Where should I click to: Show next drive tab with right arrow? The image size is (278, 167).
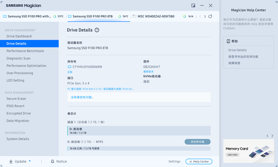click(x=205, y=16)
